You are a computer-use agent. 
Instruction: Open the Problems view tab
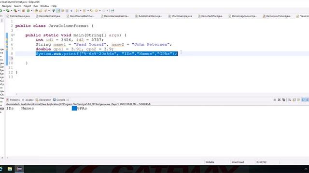click(x=13, y=100)
